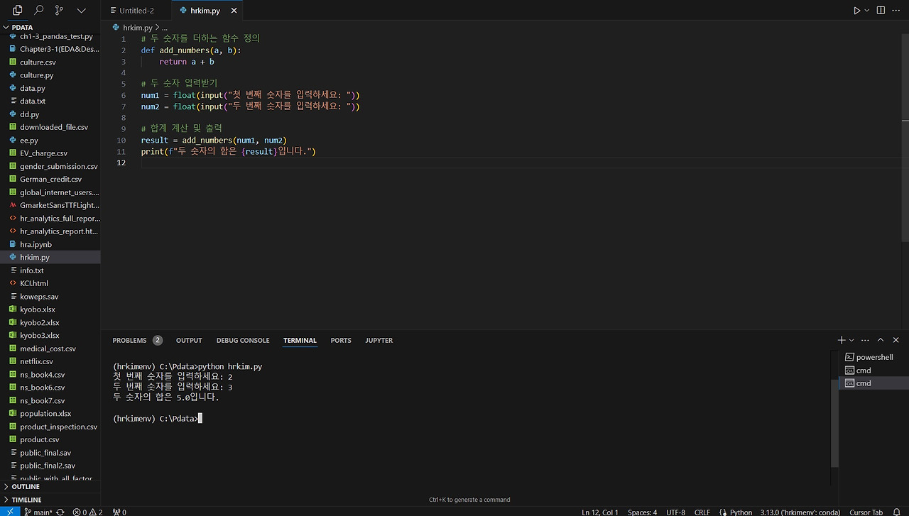The height and width of the screenshot is (516, 909).
Task: Synchronize changes with the sync icon
Action: [60, 512]
